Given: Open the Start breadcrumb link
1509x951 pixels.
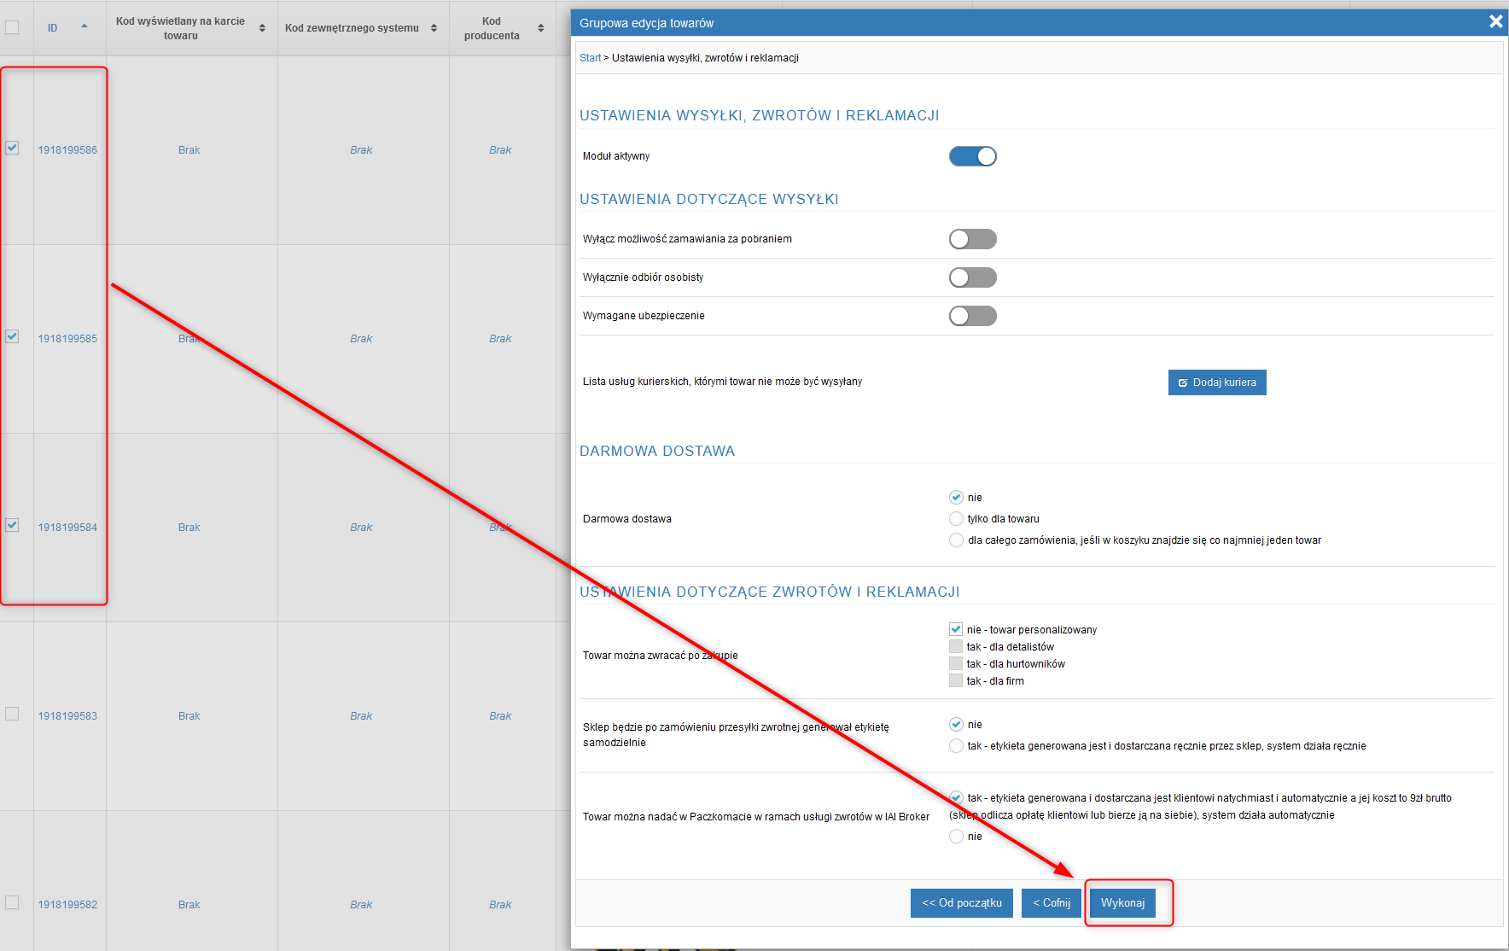Looking at the screenshot, I should click(x=590, y=58).
